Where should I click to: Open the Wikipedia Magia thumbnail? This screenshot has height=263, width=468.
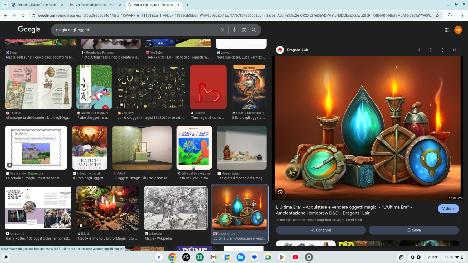click(x=175, y=208)
